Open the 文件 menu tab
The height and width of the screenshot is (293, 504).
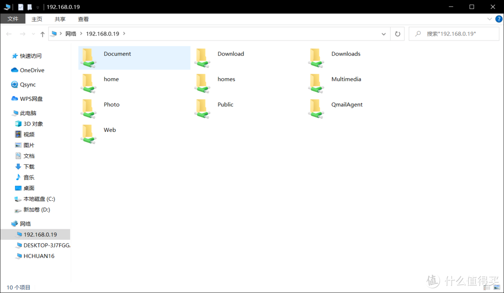pos(13,19)
